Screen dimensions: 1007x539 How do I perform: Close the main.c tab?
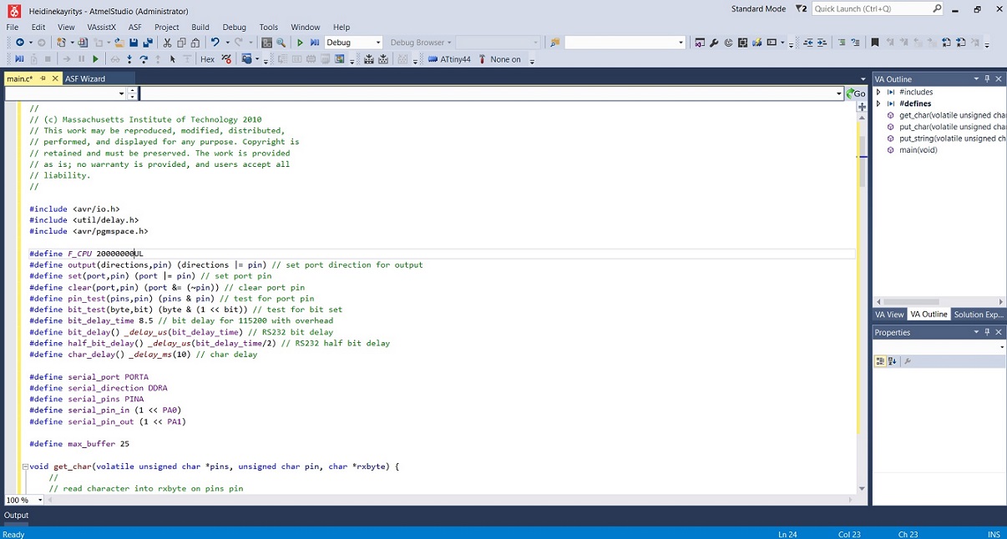click(x=55, y=78)
